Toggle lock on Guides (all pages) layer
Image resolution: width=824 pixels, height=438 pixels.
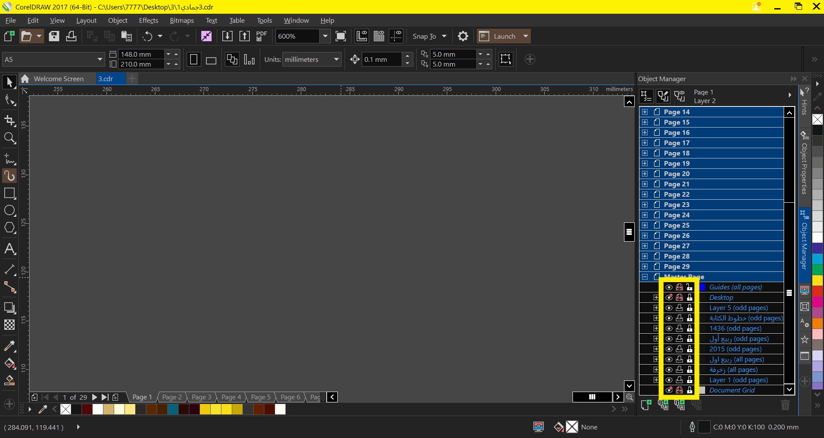coord(690,287)
